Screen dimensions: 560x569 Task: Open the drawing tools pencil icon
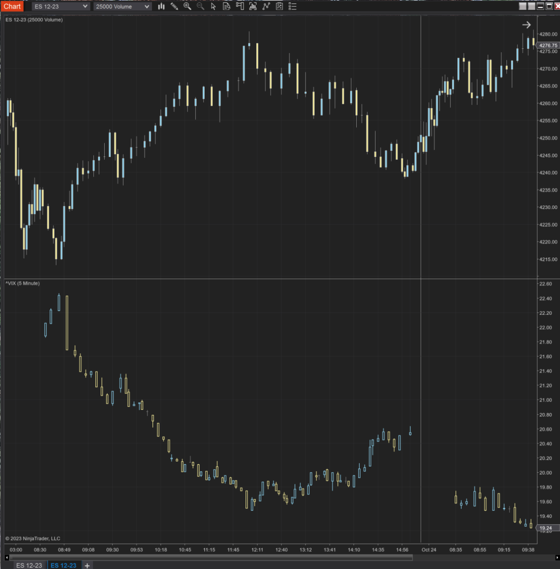coord(174,6)
